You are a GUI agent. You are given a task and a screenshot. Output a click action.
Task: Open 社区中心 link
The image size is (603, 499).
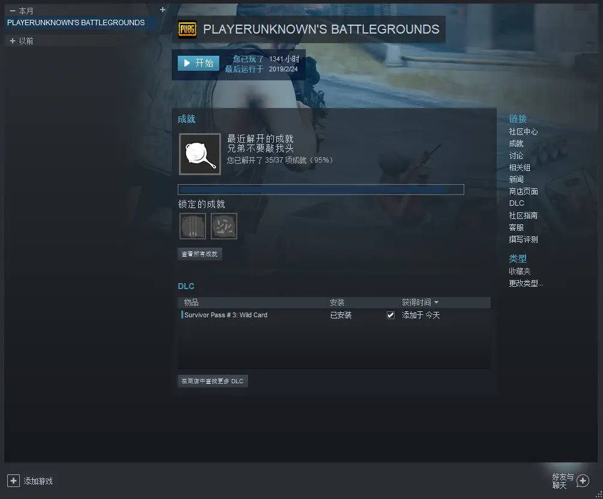(523, 132)
